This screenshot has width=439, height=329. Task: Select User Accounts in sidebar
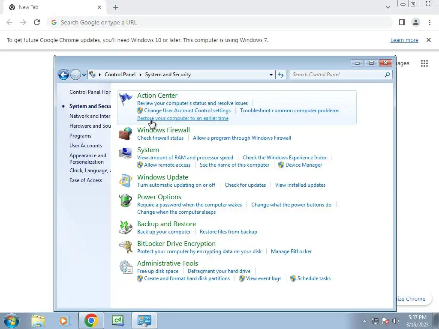(86, 146)
